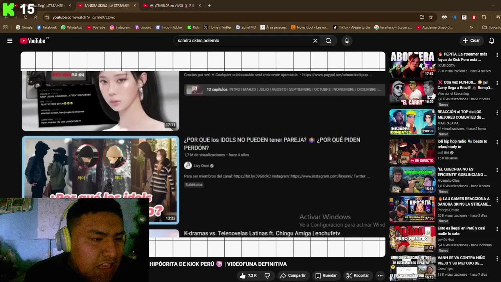Run search with the magnifier button
Viewport: 501px width, 282px height.
[328, 41]
